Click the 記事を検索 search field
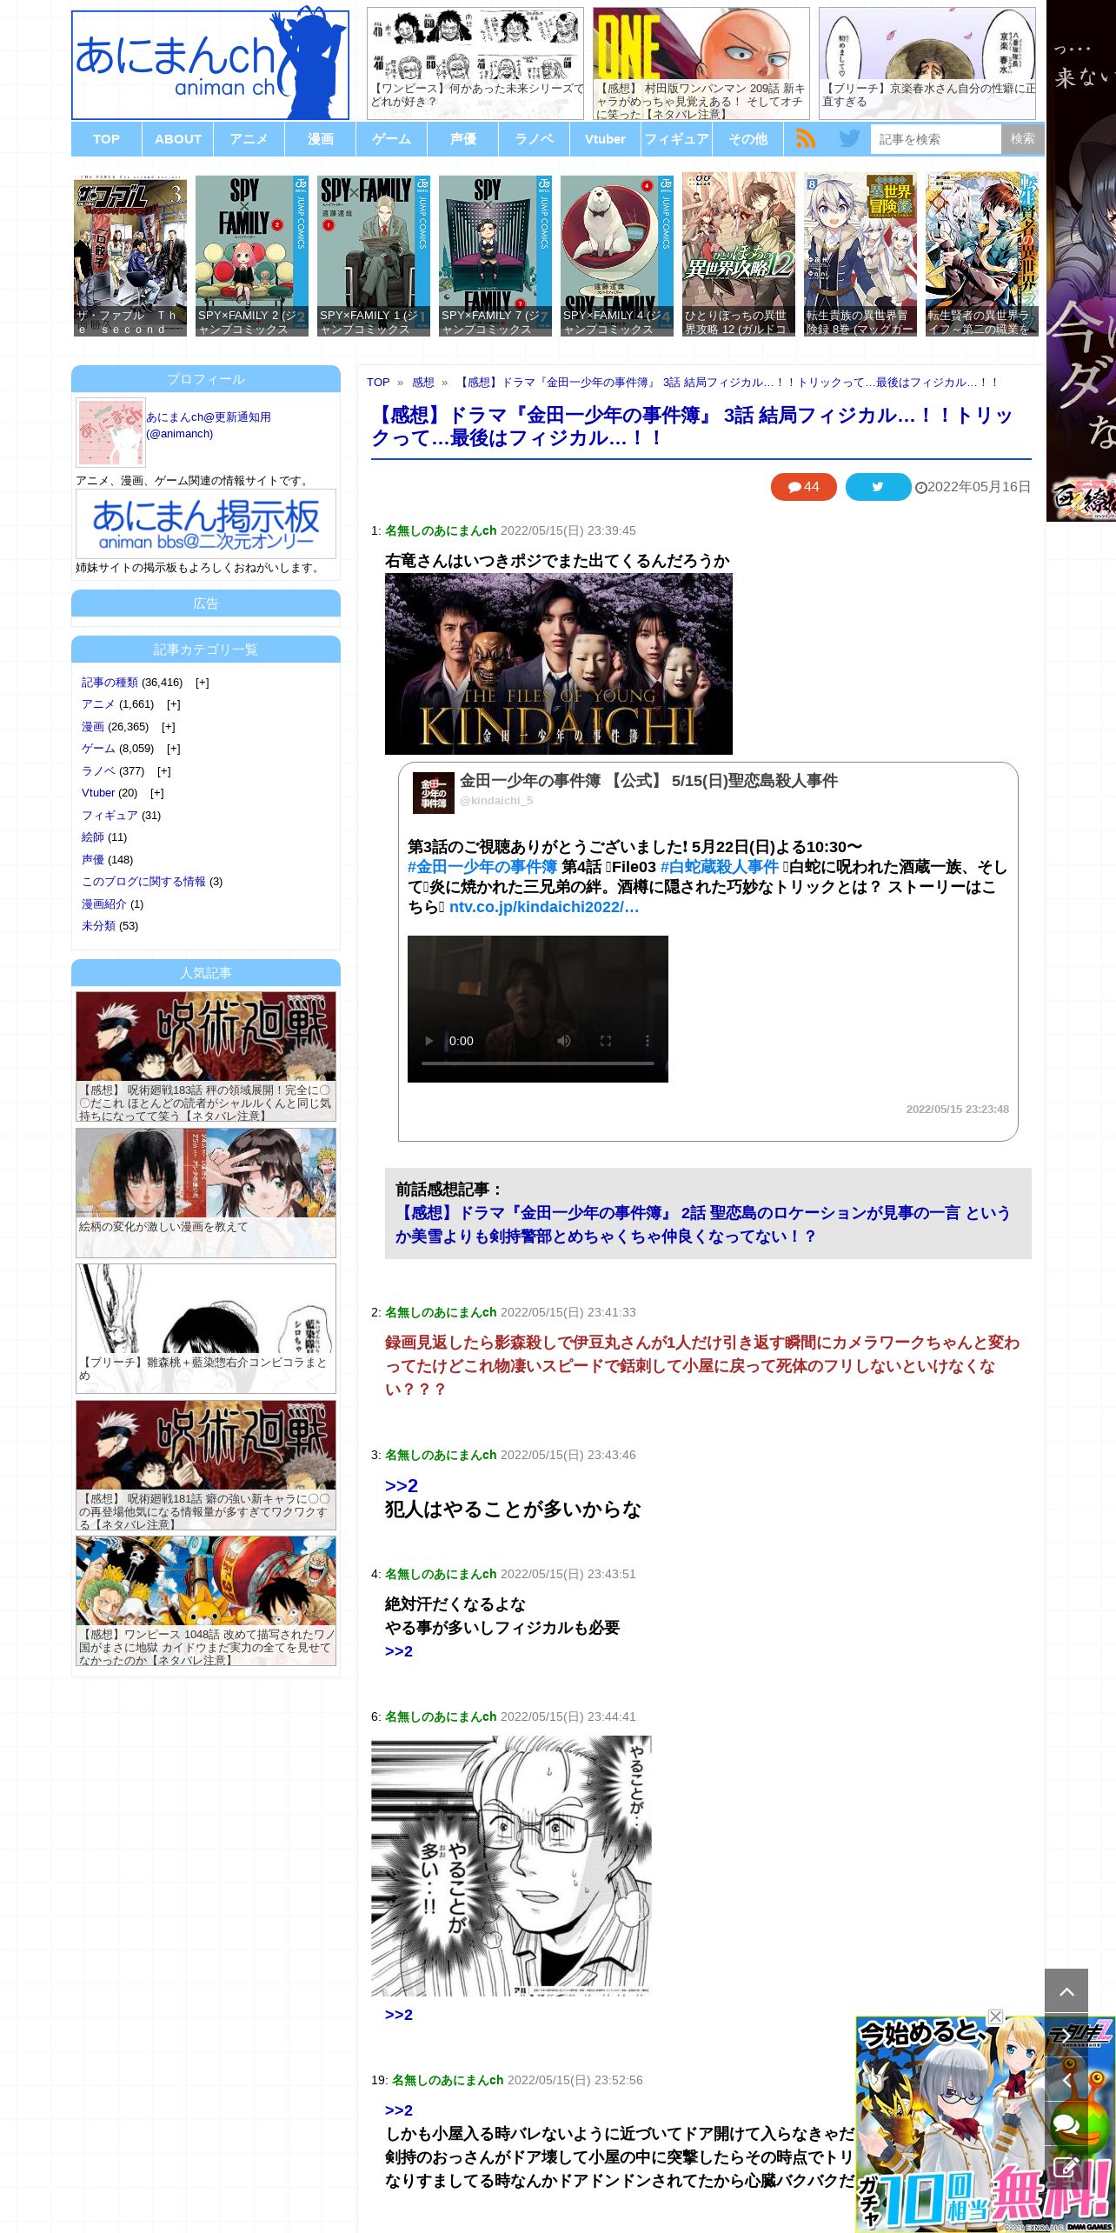Screen dimensions: 1116x2233 [936, 139]
